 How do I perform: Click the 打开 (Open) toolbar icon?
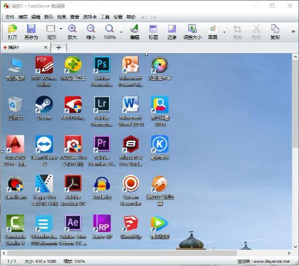click(x=12, y=29)
